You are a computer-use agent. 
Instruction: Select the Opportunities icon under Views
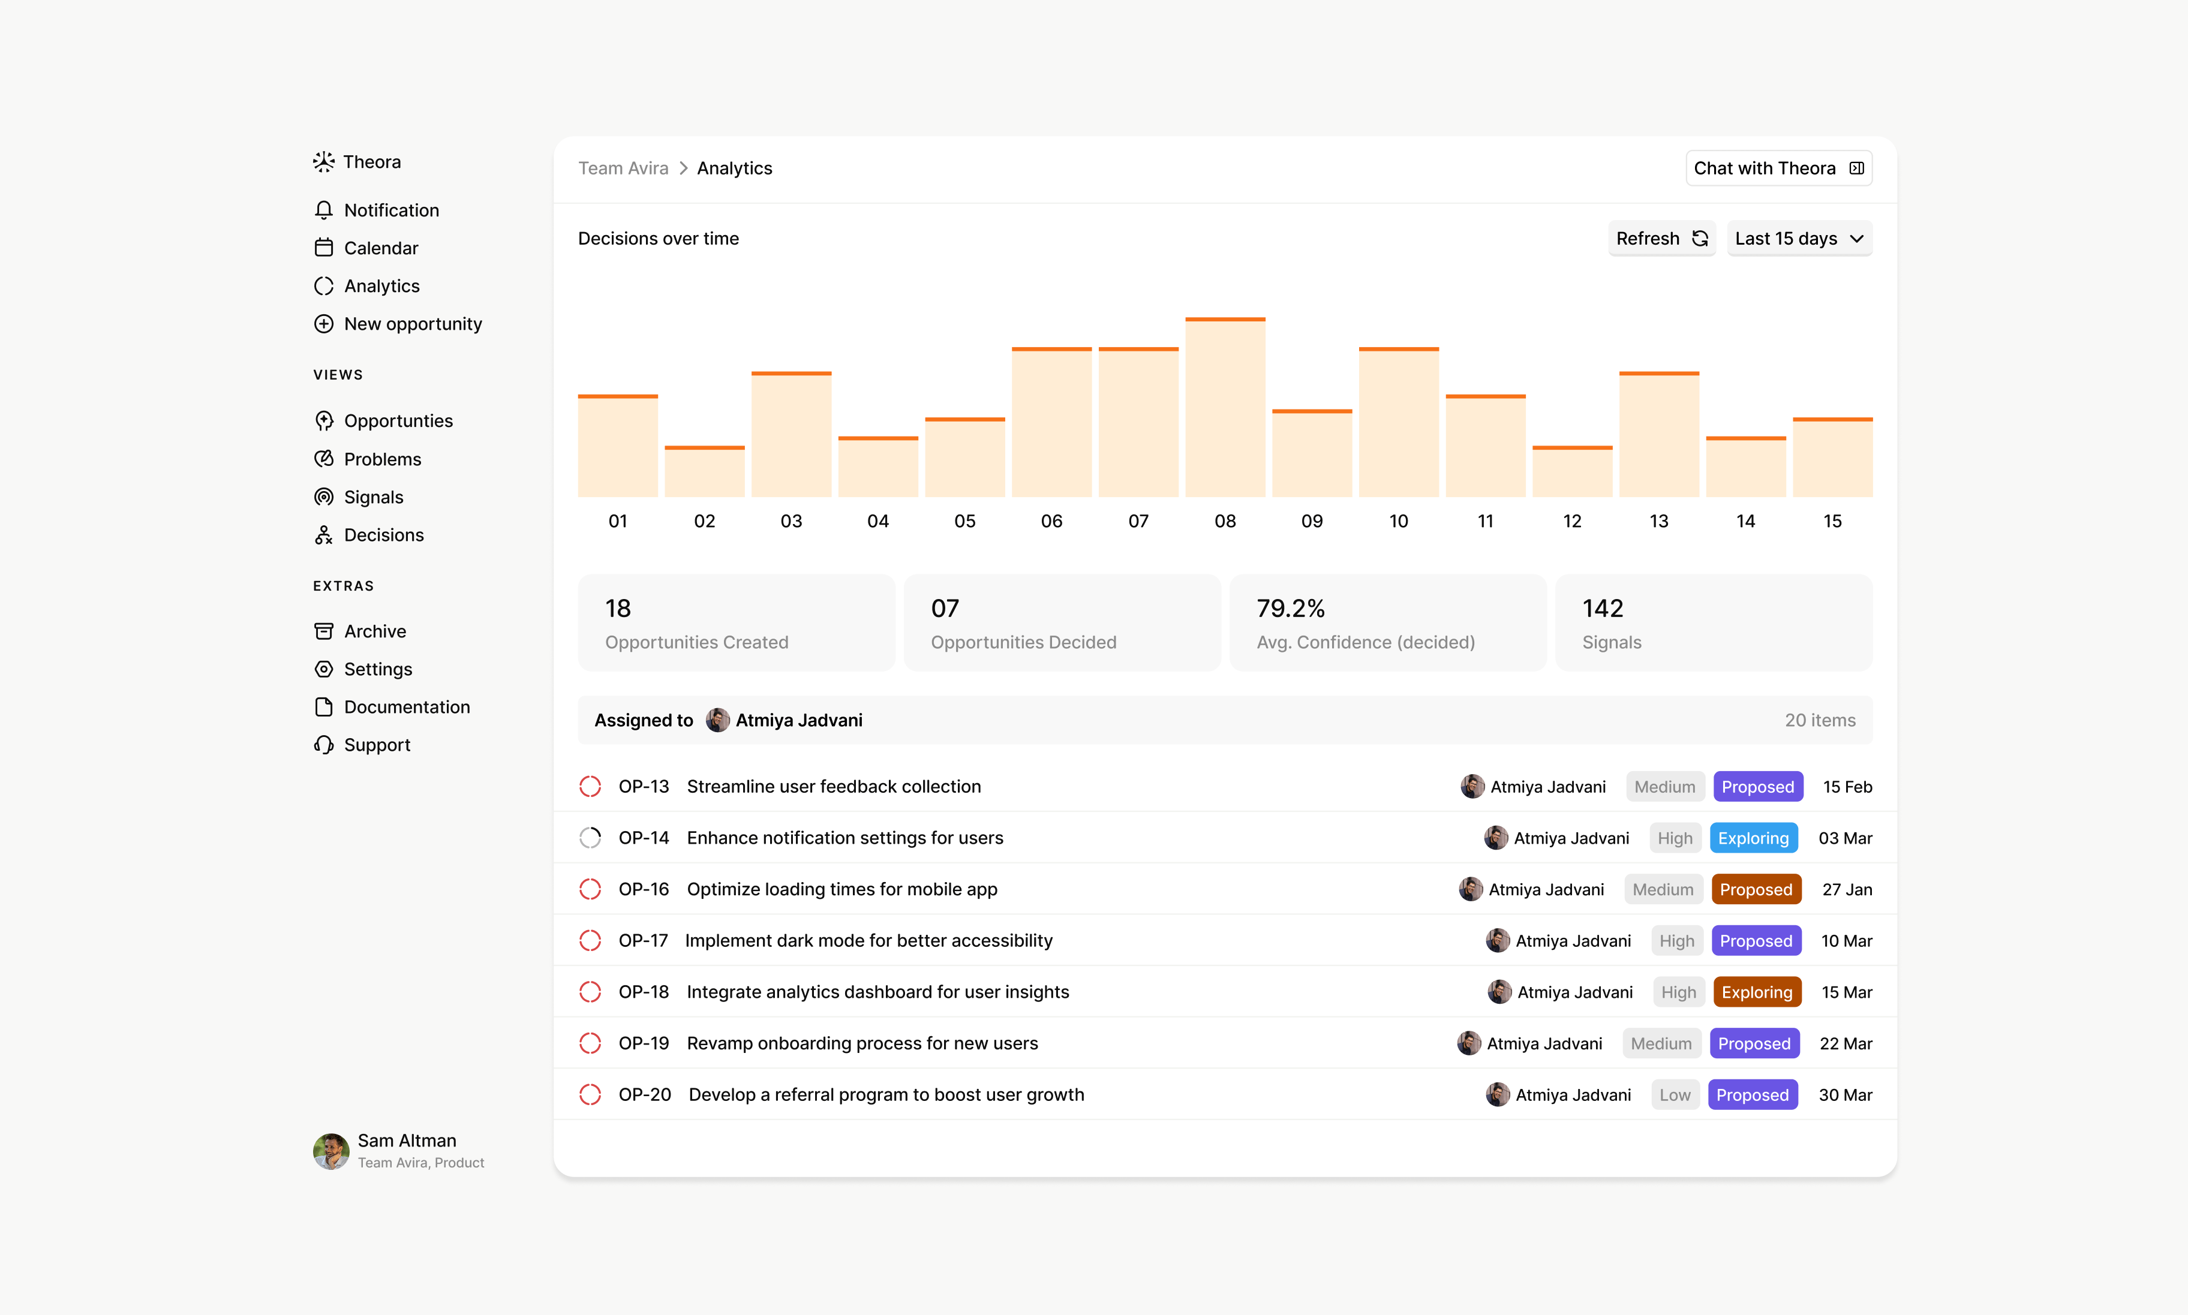[x=324, y=420]
